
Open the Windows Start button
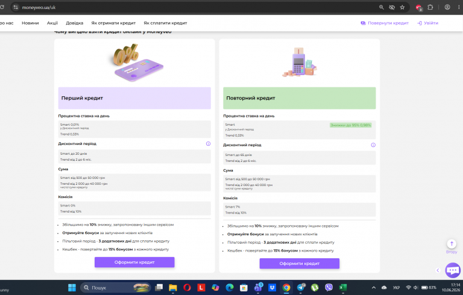[x=72, y=288]
